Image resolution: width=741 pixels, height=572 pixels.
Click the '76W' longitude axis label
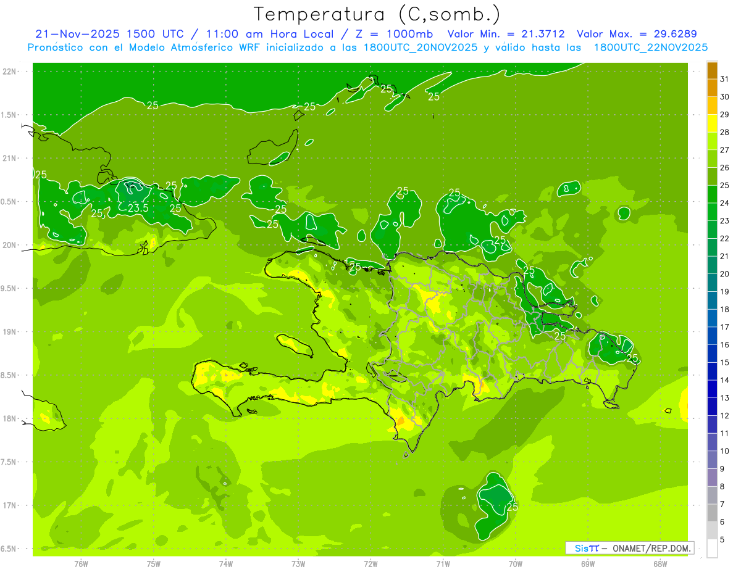pyautogui.click(x=81, y=564)
